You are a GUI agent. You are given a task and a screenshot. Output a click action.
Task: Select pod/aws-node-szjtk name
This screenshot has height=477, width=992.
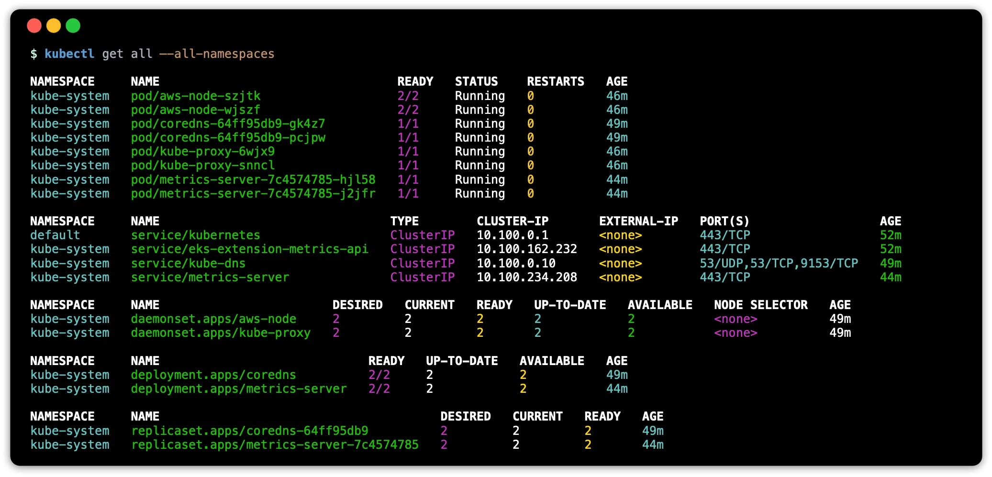click(x=196, y=96)
